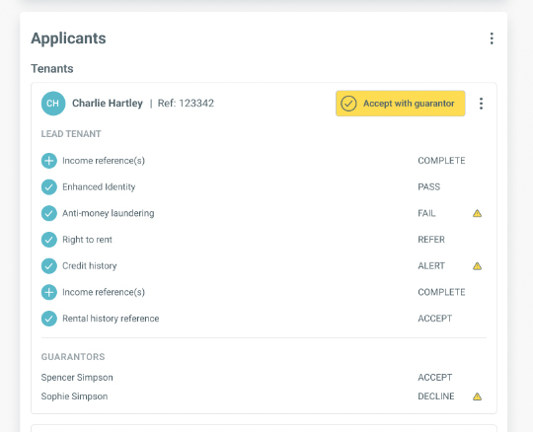Click checkmark icon in Accept with guarantor

[348, 104]
